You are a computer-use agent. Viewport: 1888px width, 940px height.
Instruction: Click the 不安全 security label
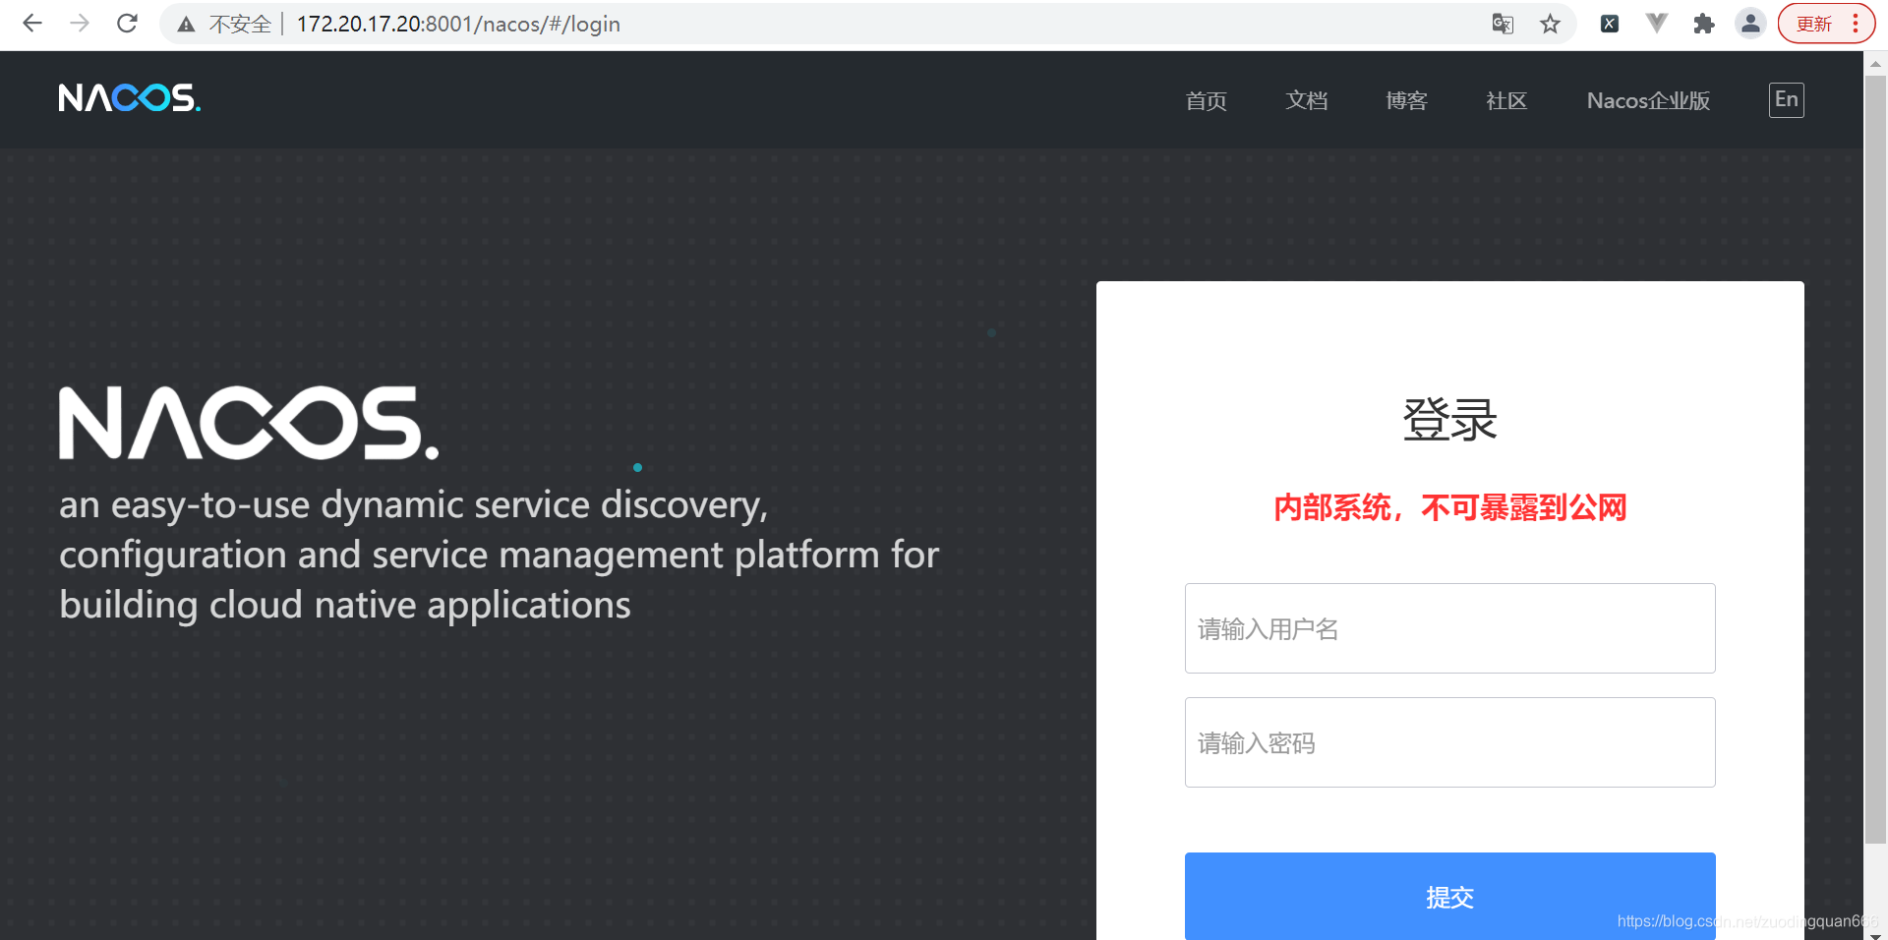[x=240, y=25]
